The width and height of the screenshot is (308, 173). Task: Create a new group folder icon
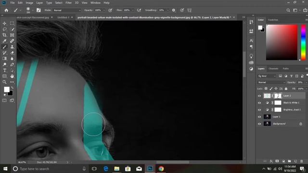[x=289, y=161]
